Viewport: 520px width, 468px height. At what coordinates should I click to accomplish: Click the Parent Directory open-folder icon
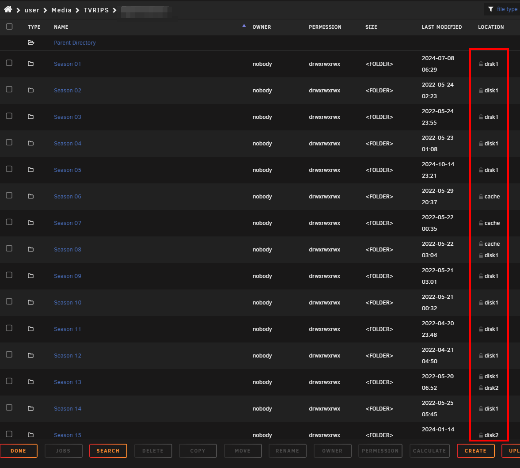tap(31, 42)
